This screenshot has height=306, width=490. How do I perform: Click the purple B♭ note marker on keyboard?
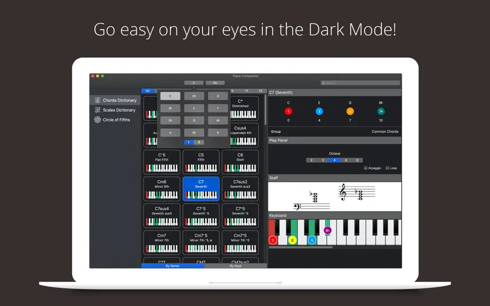(327, 231)
